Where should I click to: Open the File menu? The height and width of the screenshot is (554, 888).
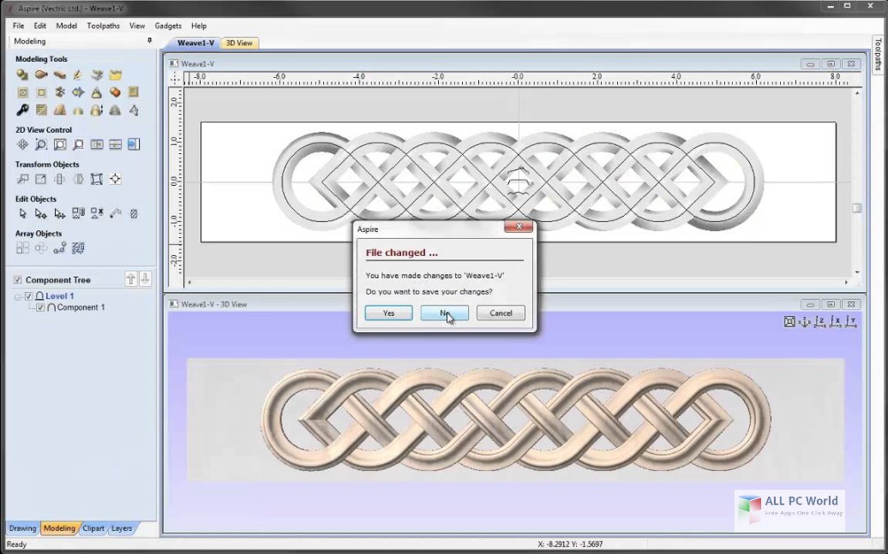[x=19, y=26]
